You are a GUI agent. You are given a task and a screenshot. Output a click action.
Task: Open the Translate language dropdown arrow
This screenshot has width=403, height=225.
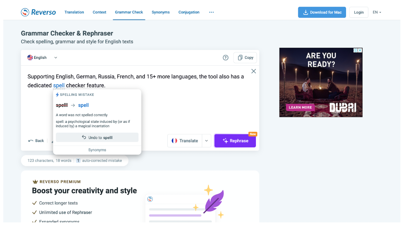point(206,141)
